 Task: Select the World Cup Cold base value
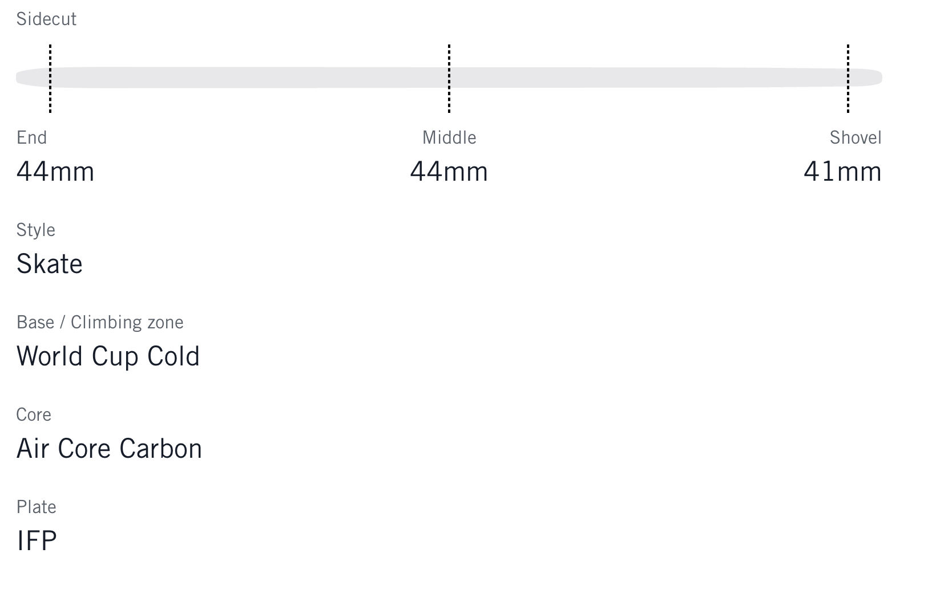click(108, 356)
